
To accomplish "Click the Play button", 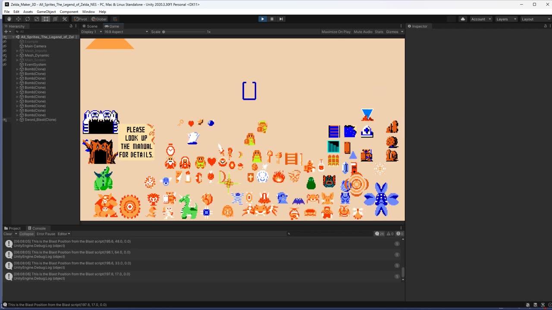I will [262, 19].
